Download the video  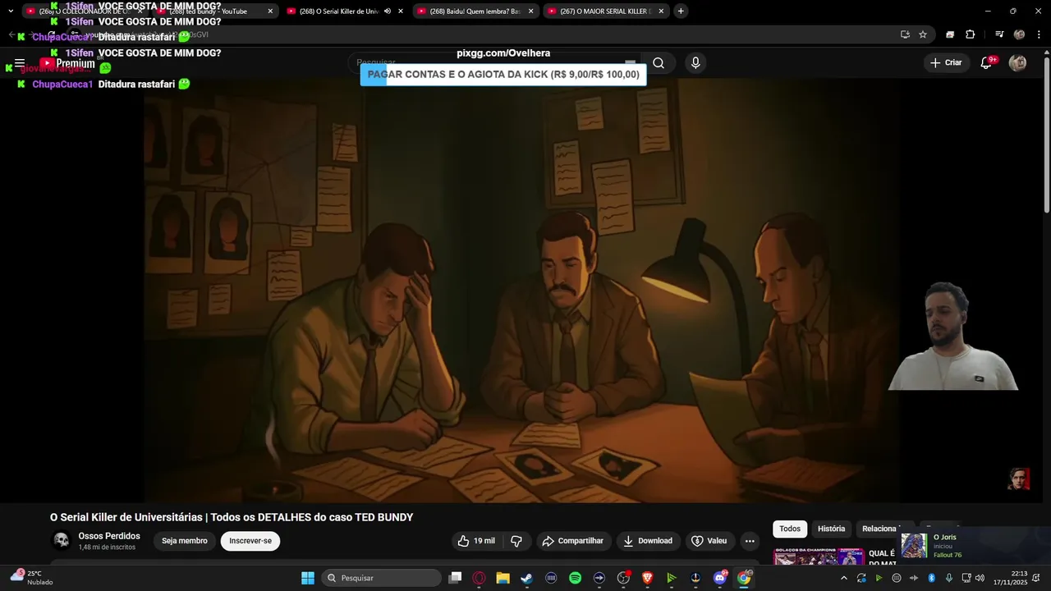click(x=648, y=541)
